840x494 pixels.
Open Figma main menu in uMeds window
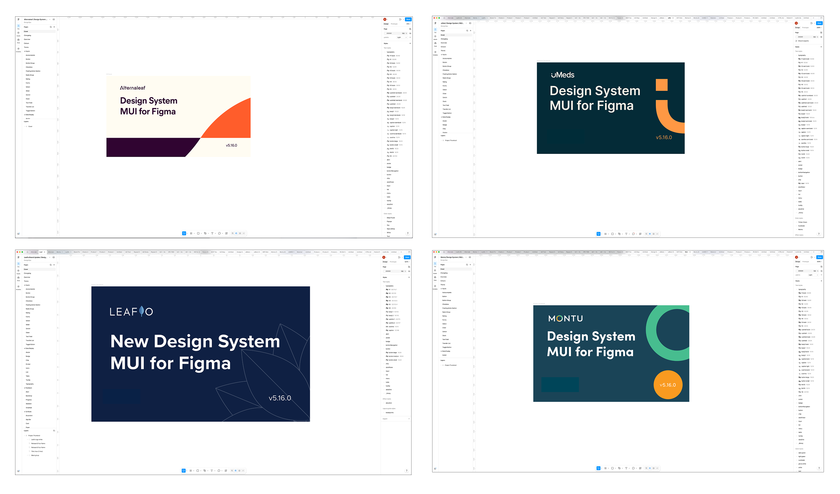coord(435,23)
